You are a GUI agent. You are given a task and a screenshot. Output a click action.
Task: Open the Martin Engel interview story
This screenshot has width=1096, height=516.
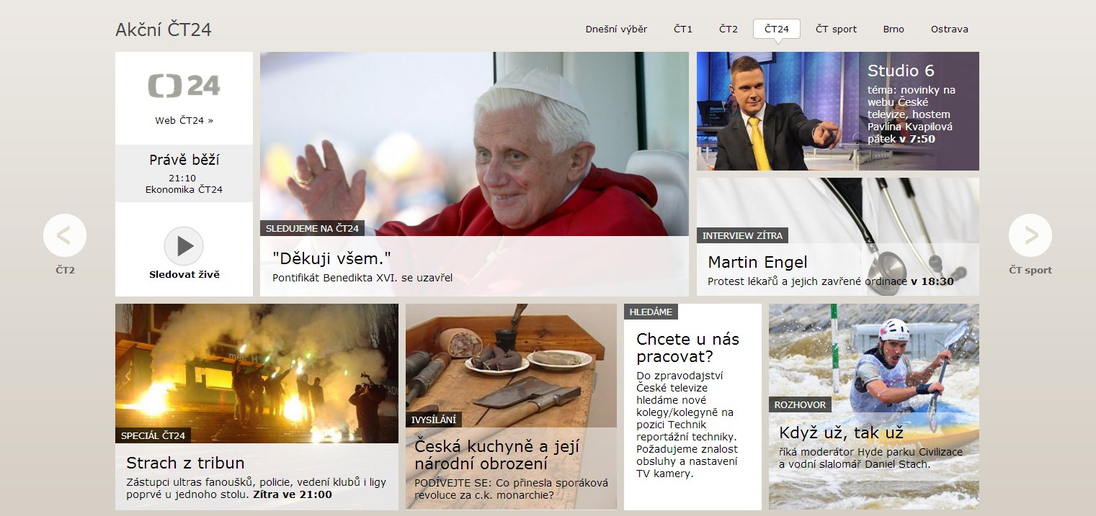tap(757, 262)
